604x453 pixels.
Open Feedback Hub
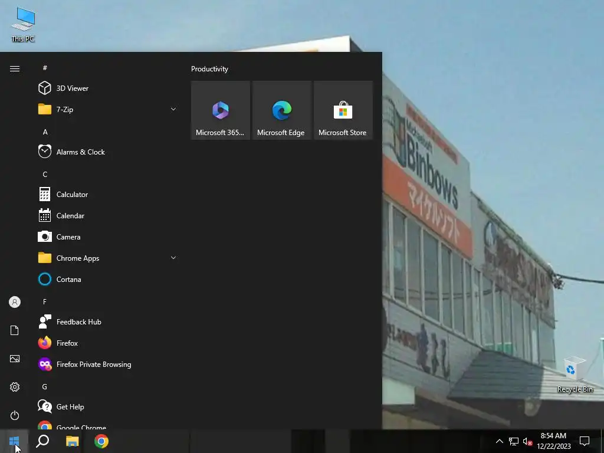(108, 321)
